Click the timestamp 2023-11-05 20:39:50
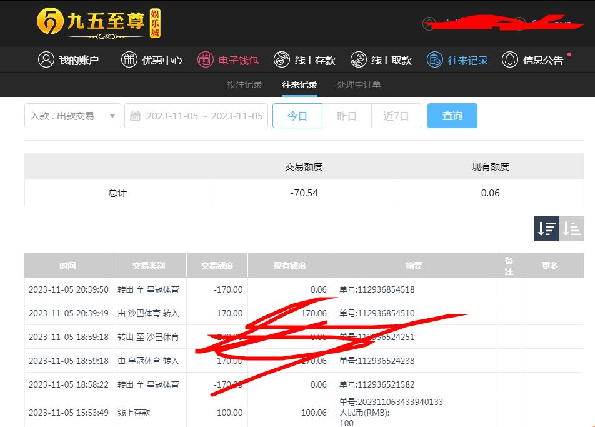The image size is (595, 427). pos(69,289)
